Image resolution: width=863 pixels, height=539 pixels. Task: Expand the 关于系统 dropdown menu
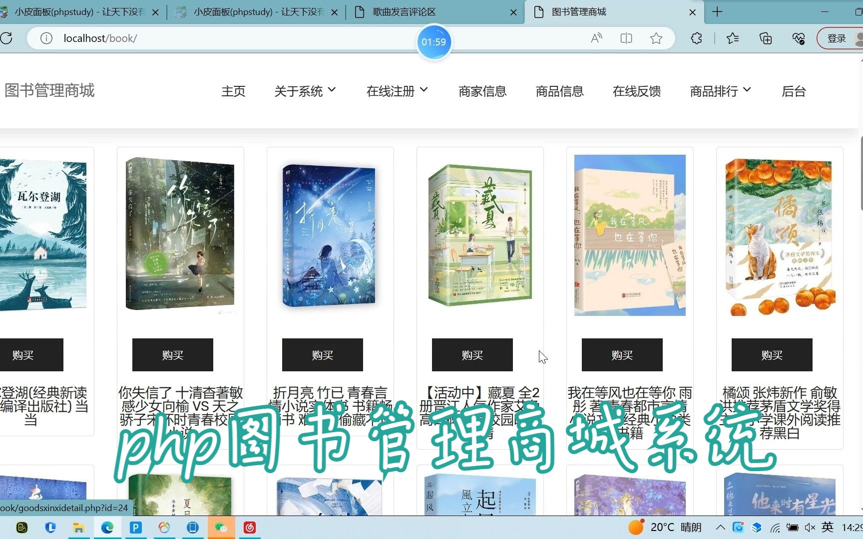click(x=305, y=91)
